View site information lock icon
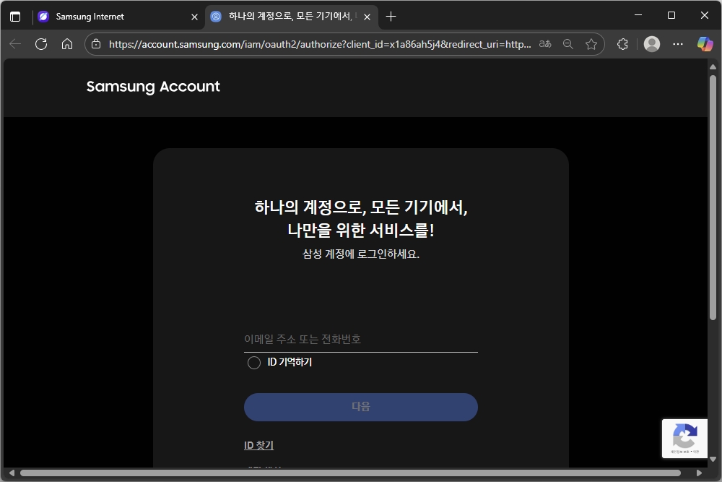The height and width of the screenshot is (482, 722). click(x=96, y=44)
